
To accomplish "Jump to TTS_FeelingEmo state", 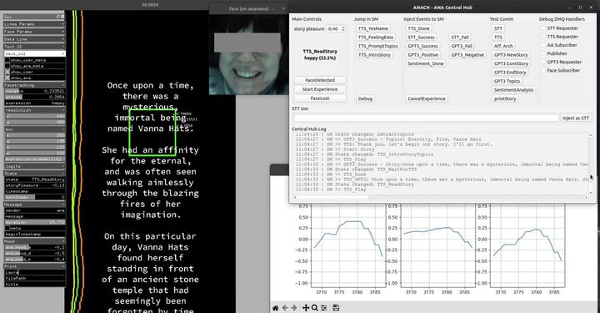I will (x=376, y=38).
